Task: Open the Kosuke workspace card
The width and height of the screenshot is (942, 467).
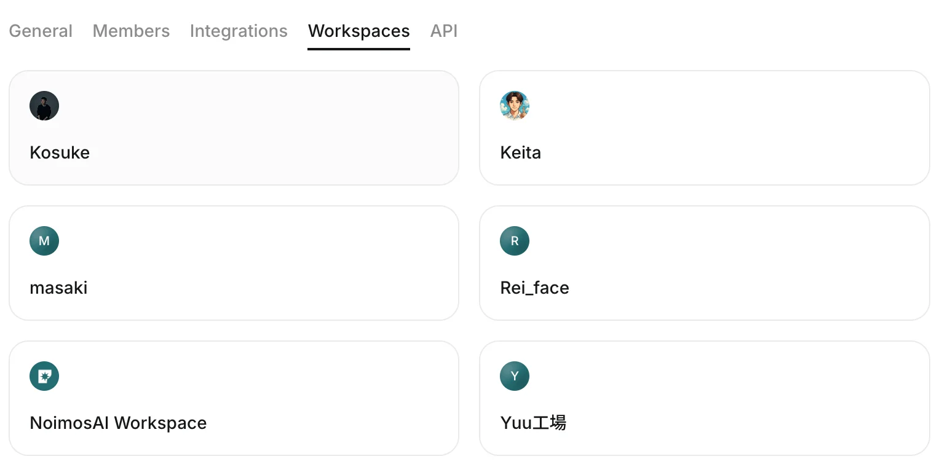Action: 234,128
